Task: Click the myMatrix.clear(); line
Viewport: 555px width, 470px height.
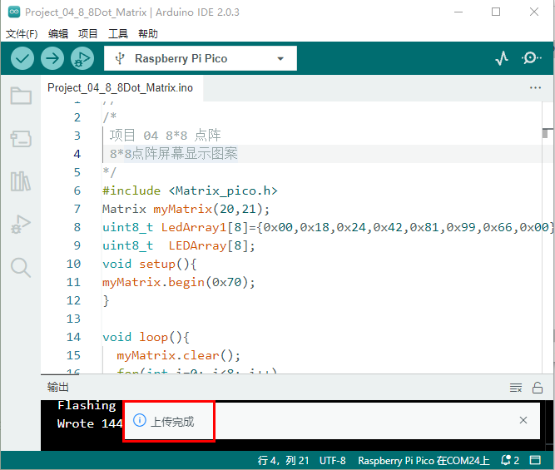Action: [x=179, y=355]
